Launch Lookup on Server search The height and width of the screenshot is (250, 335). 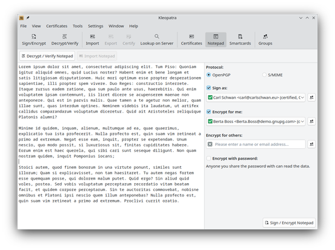pos(156,40)
